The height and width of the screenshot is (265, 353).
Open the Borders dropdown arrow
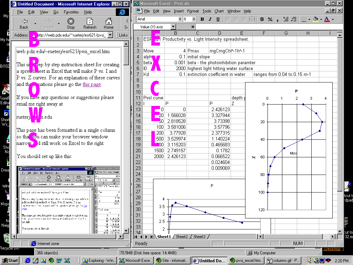309,19
